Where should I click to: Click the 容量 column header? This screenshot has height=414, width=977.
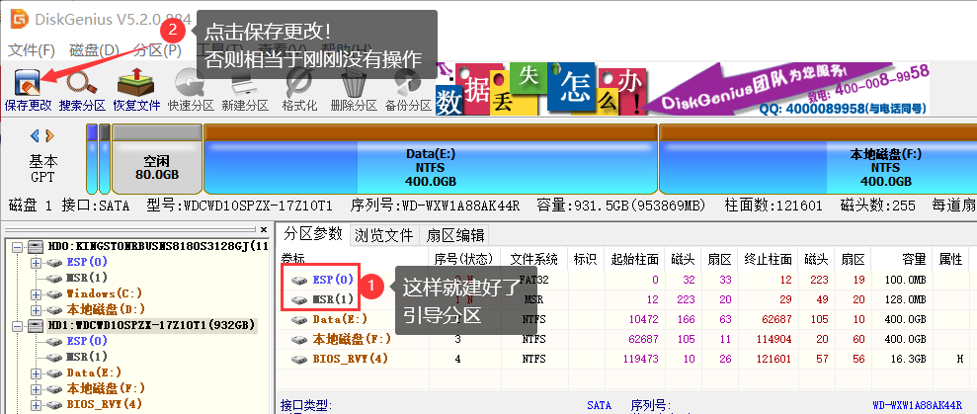pos(901,259)
